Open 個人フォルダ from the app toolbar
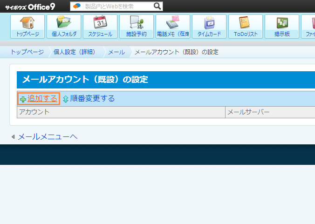Image resolution: width=315 pixels, height=224 pixels. point(64,26)
